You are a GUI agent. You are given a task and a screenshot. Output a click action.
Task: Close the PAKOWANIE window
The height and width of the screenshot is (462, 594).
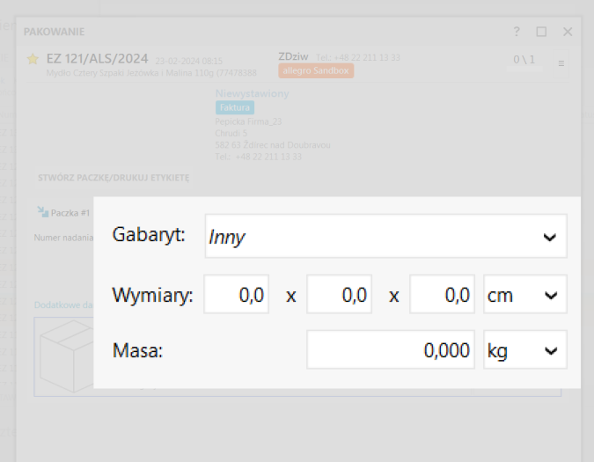[568, 32]
